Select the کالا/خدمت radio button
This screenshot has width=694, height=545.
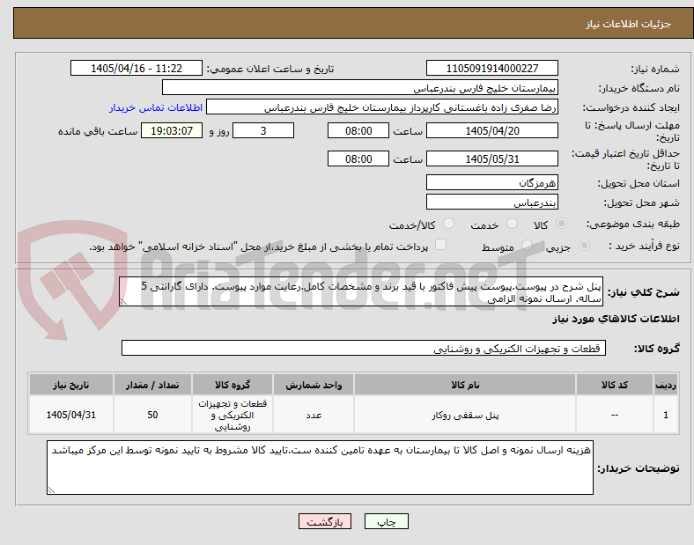click(448, 224)
